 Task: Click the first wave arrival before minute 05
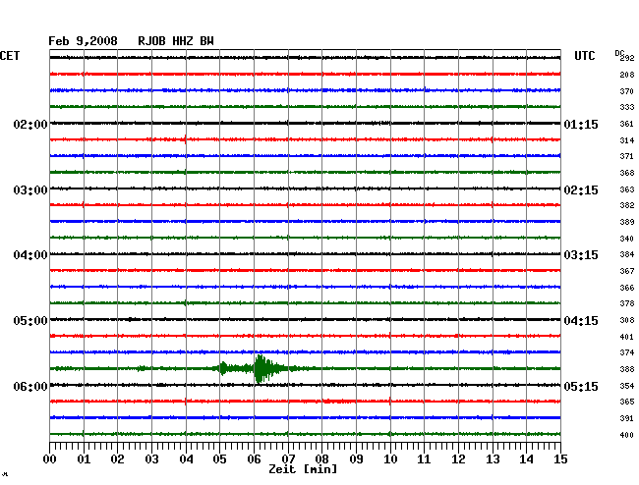pos(222,368)
